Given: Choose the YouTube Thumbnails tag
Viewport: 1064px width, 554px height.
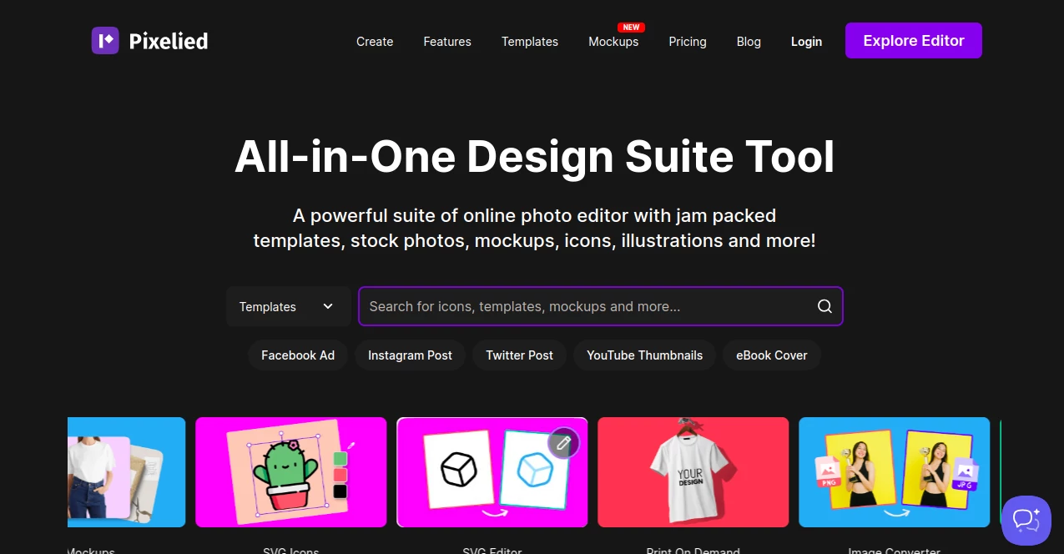Looking at the screenshot, I should (x=644, y=355).
